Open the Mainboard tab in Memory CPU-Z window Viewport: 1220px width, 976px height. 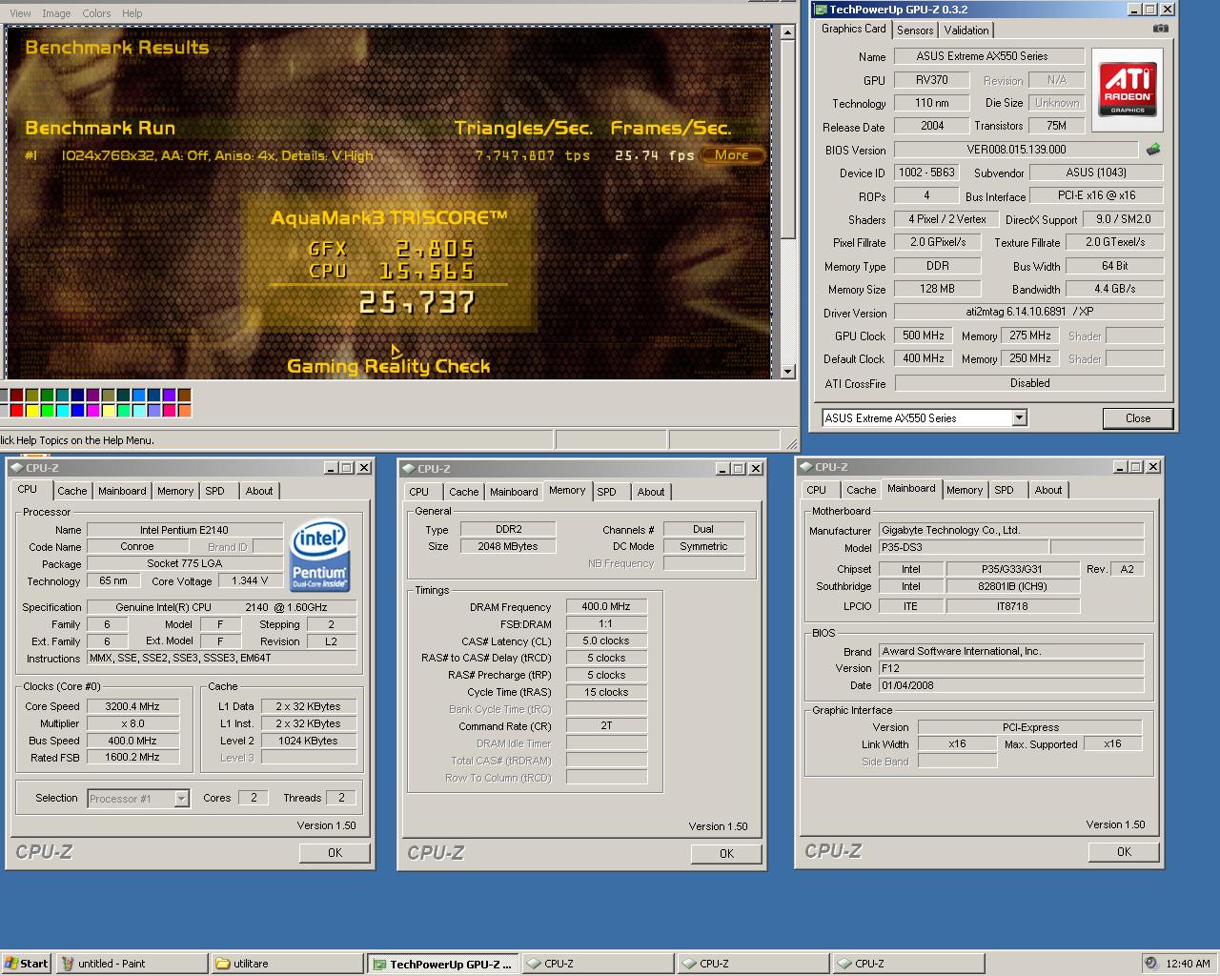[514, 492]
